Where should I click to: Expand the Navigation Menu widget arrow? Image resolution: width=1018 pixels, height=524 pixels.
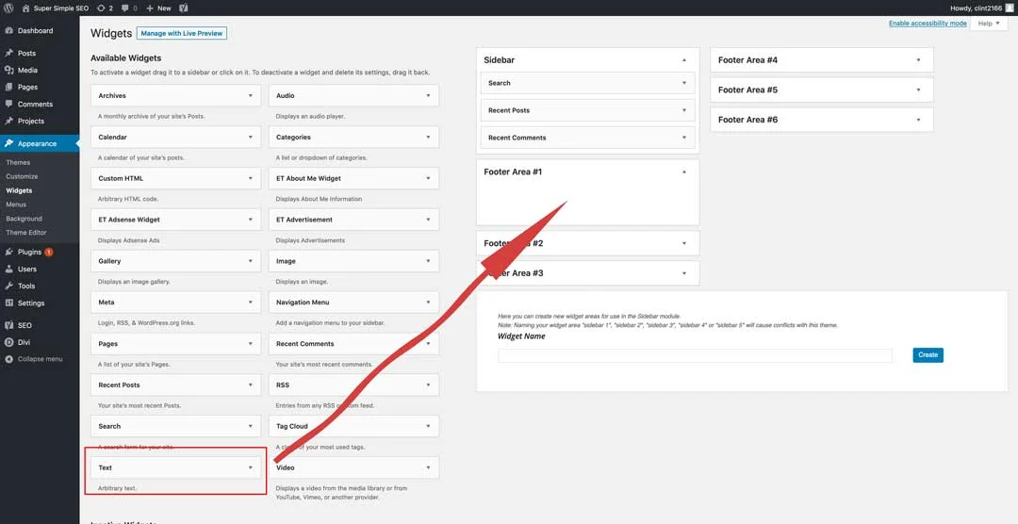point(429,302)
